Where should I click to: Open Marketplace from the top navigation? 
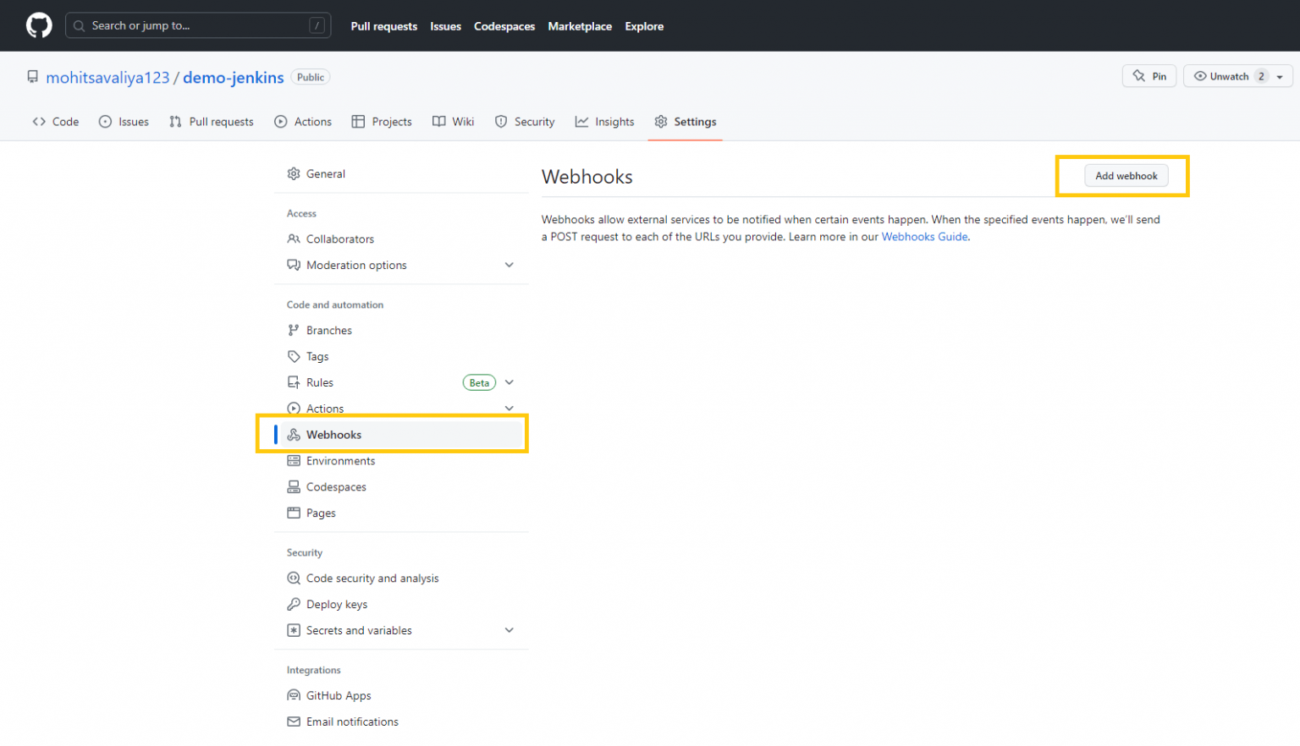580,26
